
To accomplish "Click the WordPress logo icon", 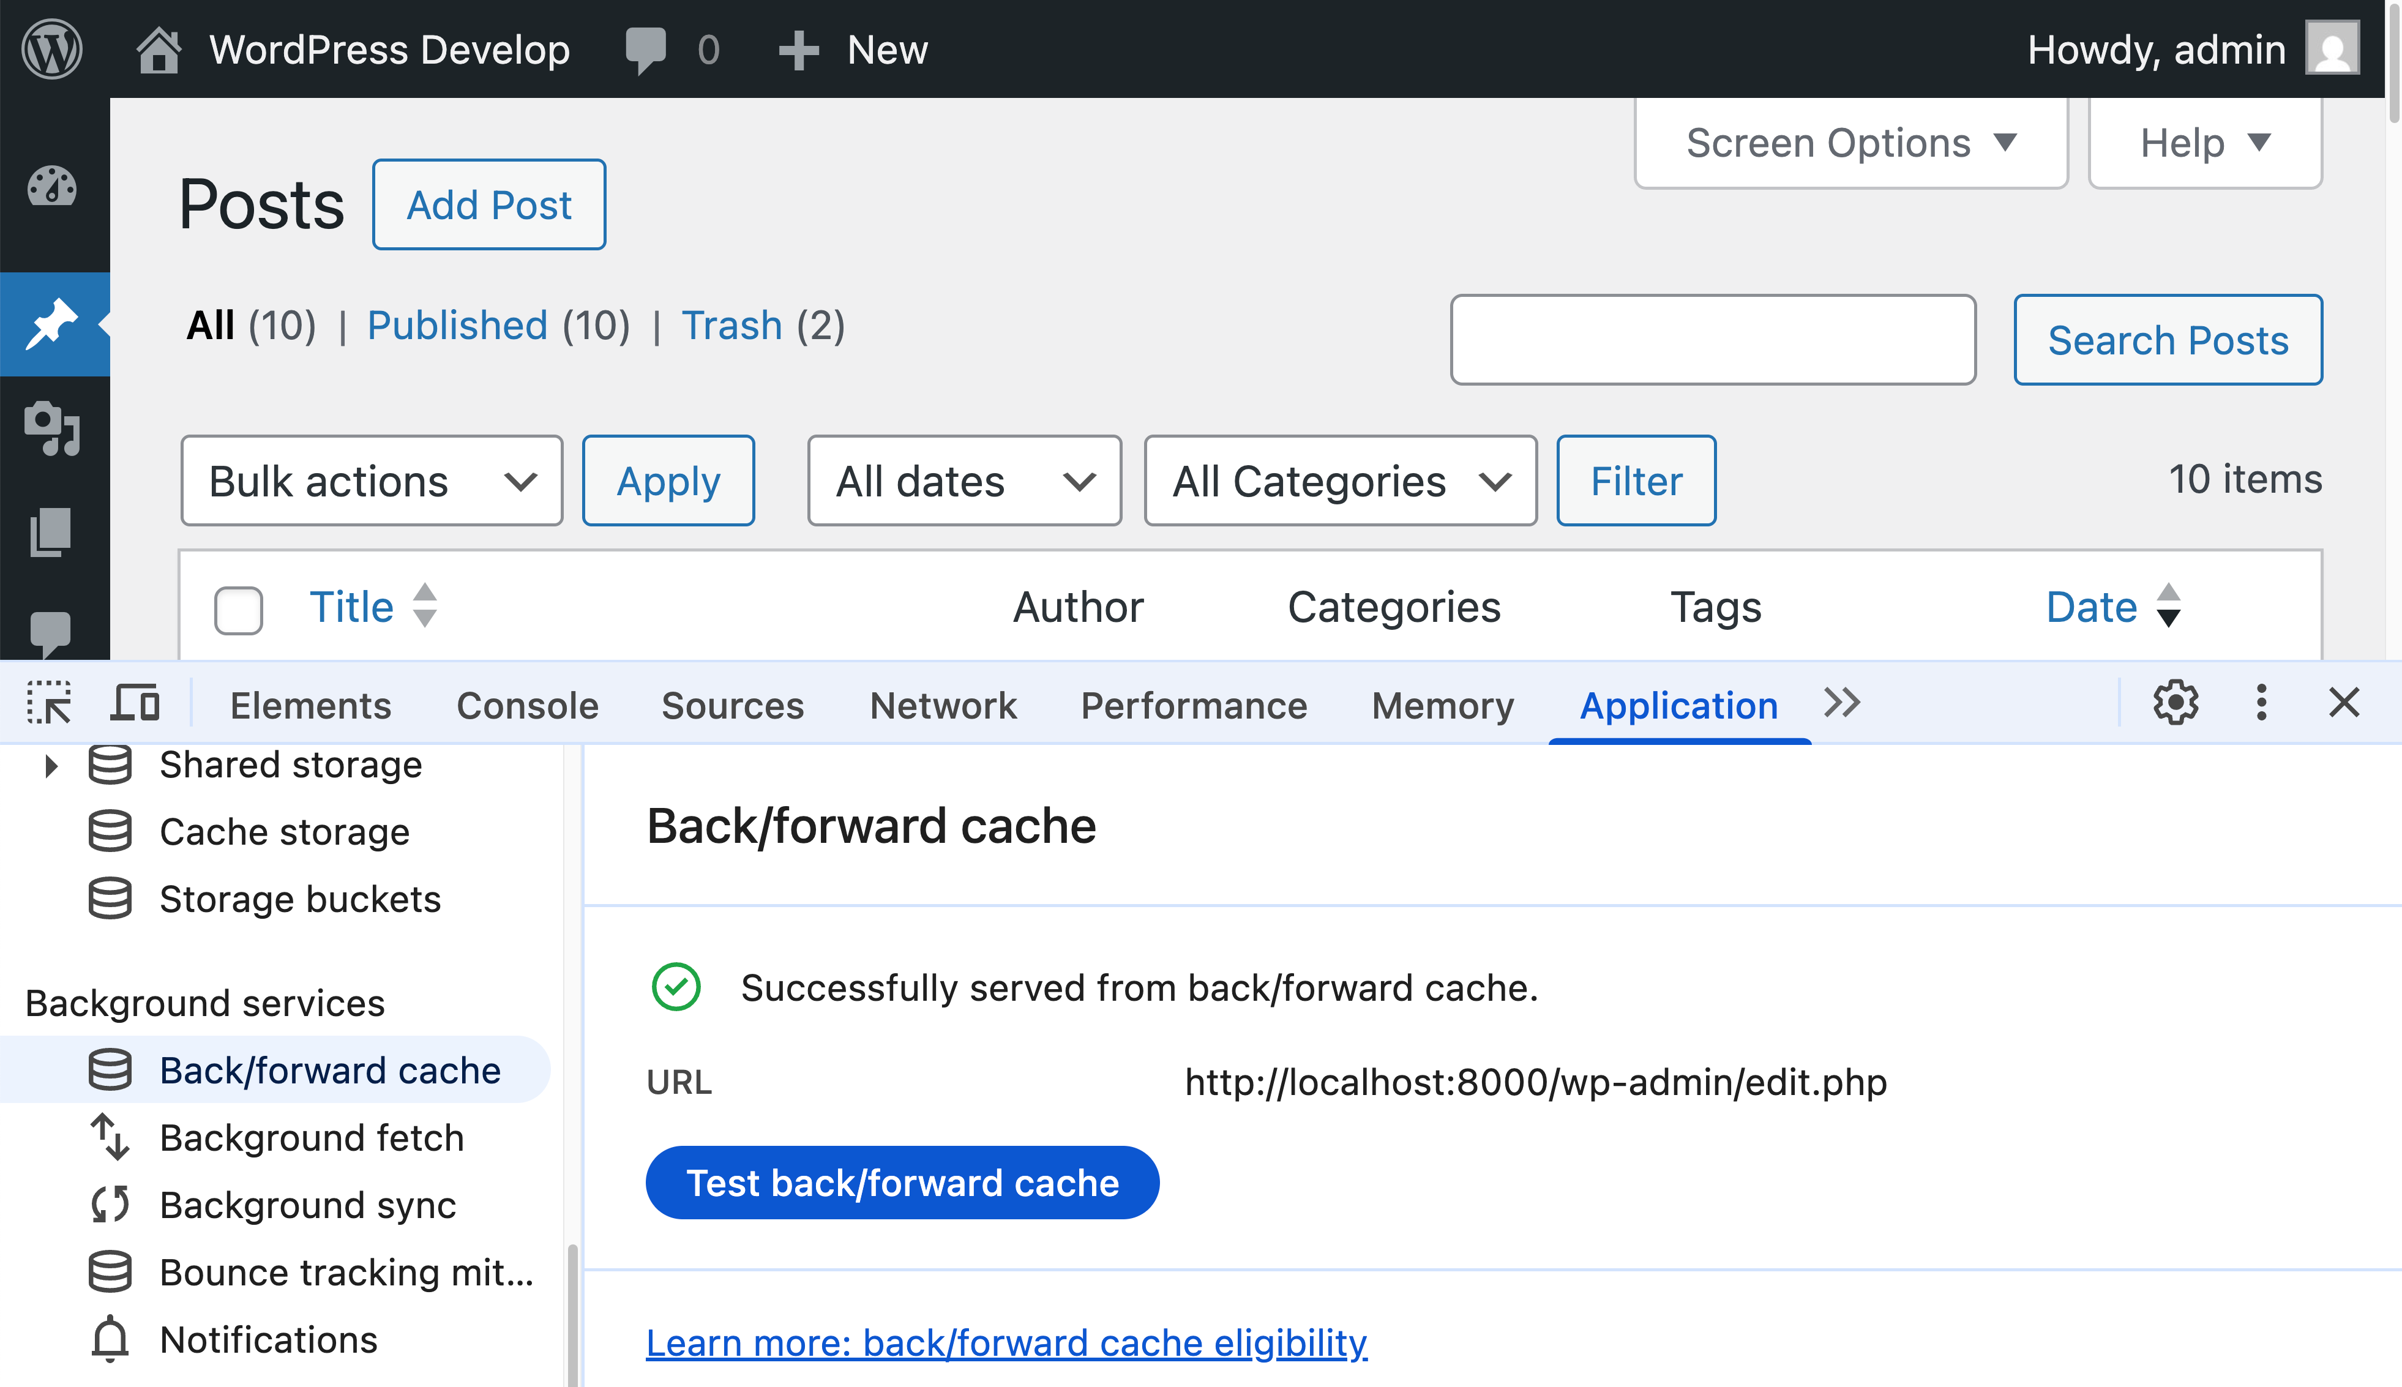I will click(51, 48).
